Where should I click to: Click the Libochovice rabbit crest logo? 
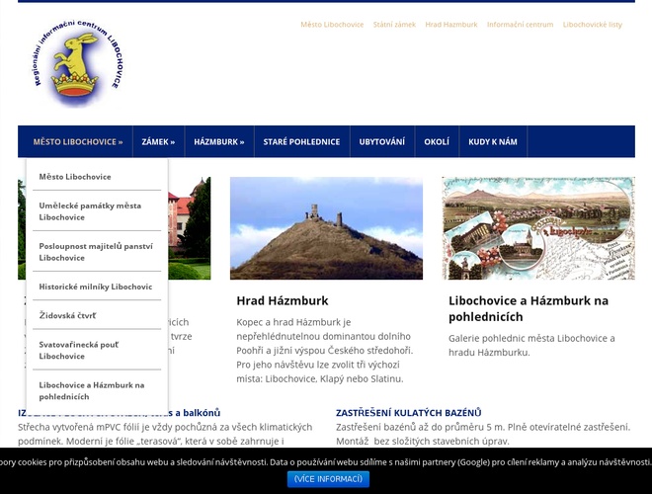[78, 63]
